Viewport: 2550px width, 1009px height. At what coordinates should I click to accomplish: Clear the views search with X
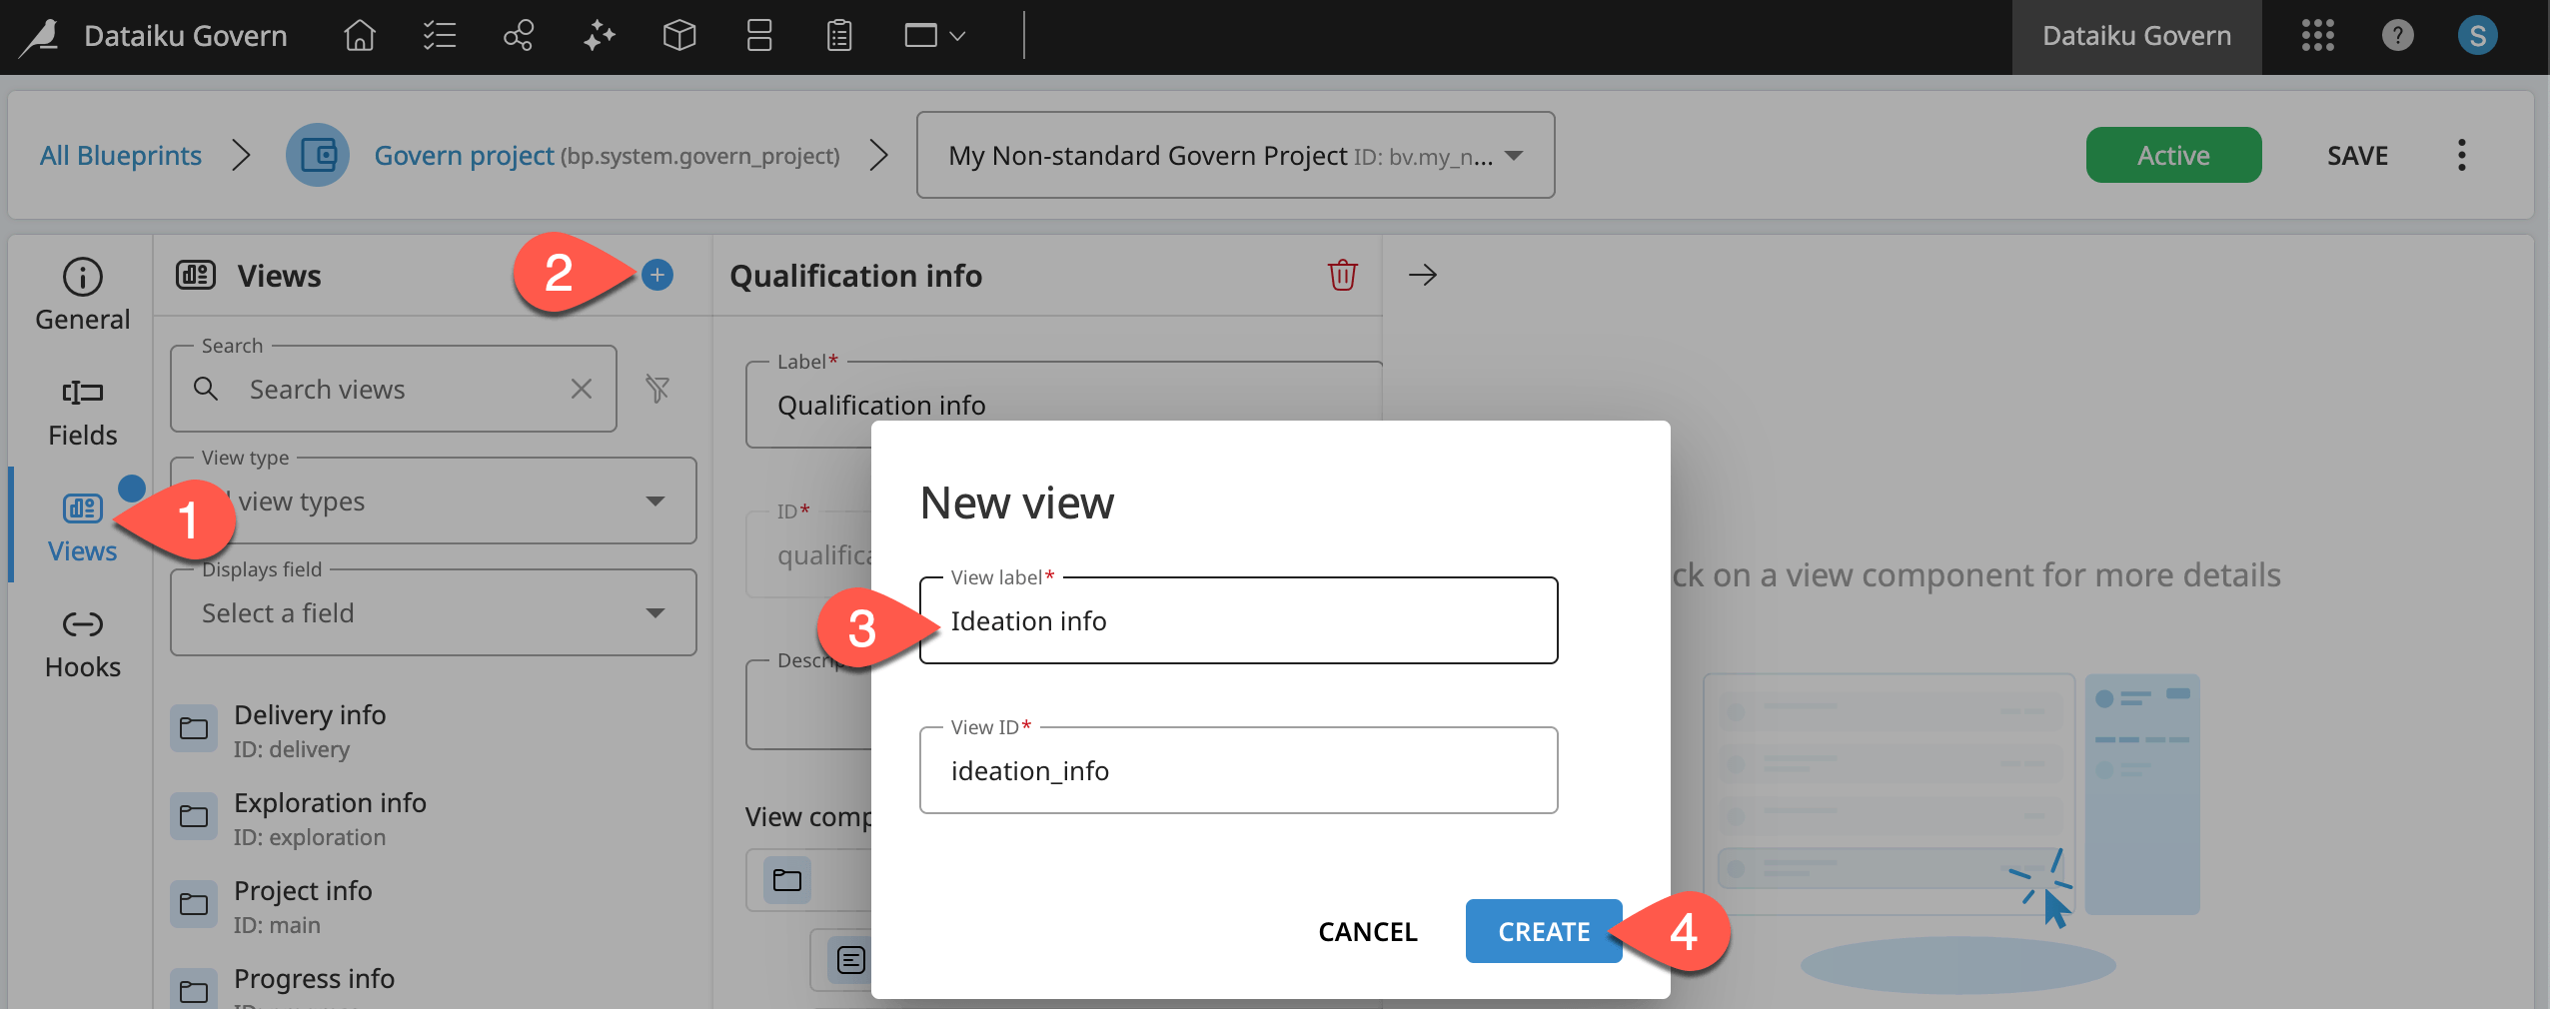tap(582, 389)
